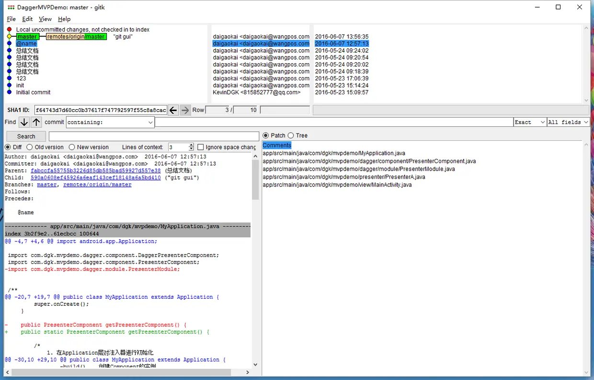This screenshot has height=380, width=594.
Task: Select the 'Local uncommitted changes' row
Action: click(x=83, y=30)
